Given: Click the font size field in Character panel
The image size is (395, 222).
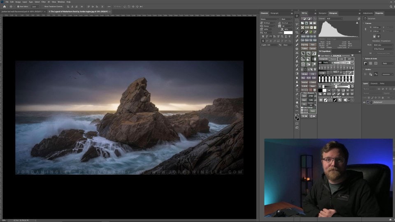Looking at the screenshot, I should tap(270, 23).
